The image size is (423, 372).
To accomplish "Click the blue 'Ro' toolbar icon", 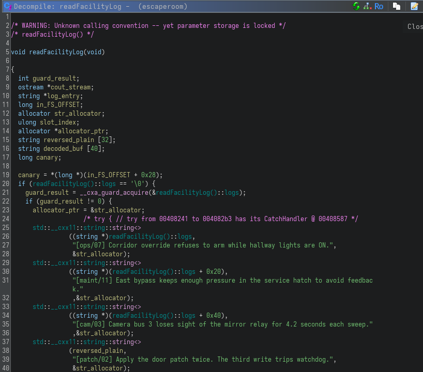I will [379, 6].
